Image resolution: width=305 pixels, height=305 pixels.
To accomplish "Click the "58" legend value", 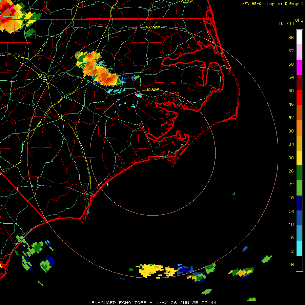I will click(x=291, y=64).
